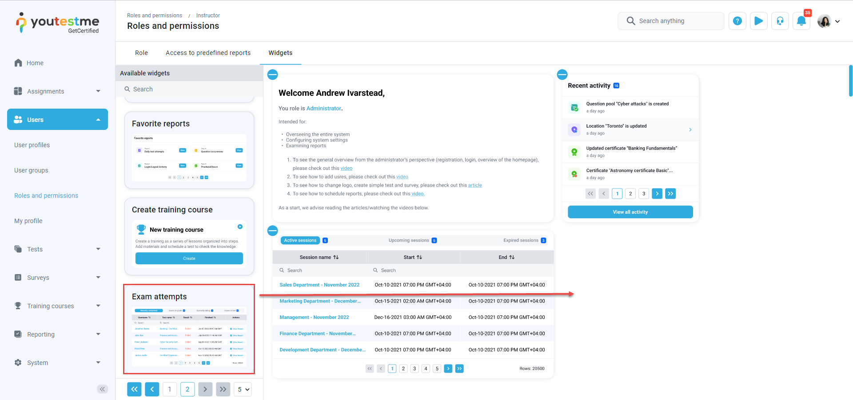853x400 pixels.
Task: Click play icon on New training course
Action: (x=240, y=227)
